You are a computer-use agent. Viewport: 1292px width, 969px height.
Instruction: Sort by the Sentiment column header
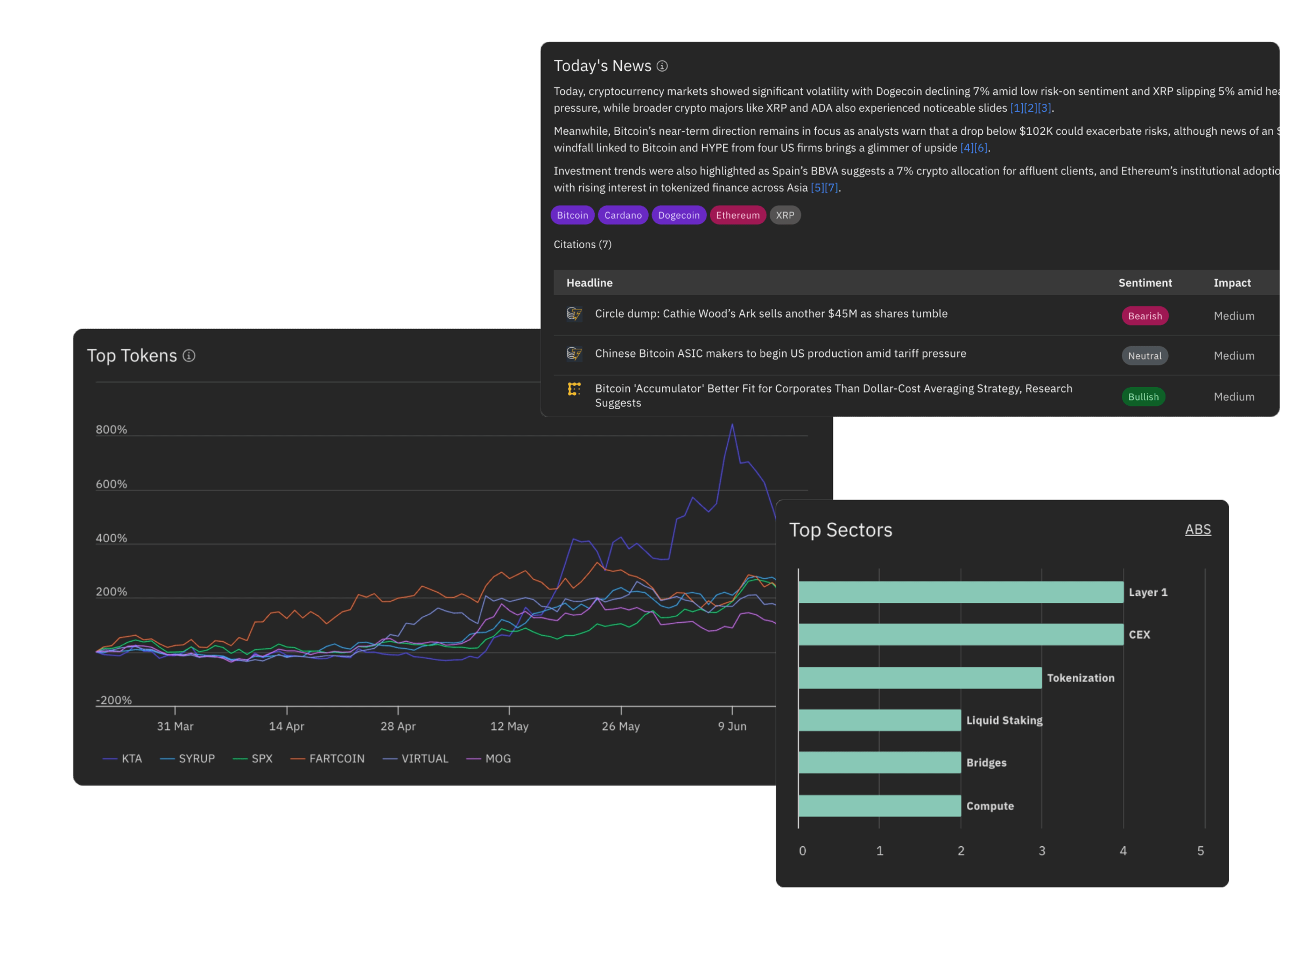[x=1145, y=283]
